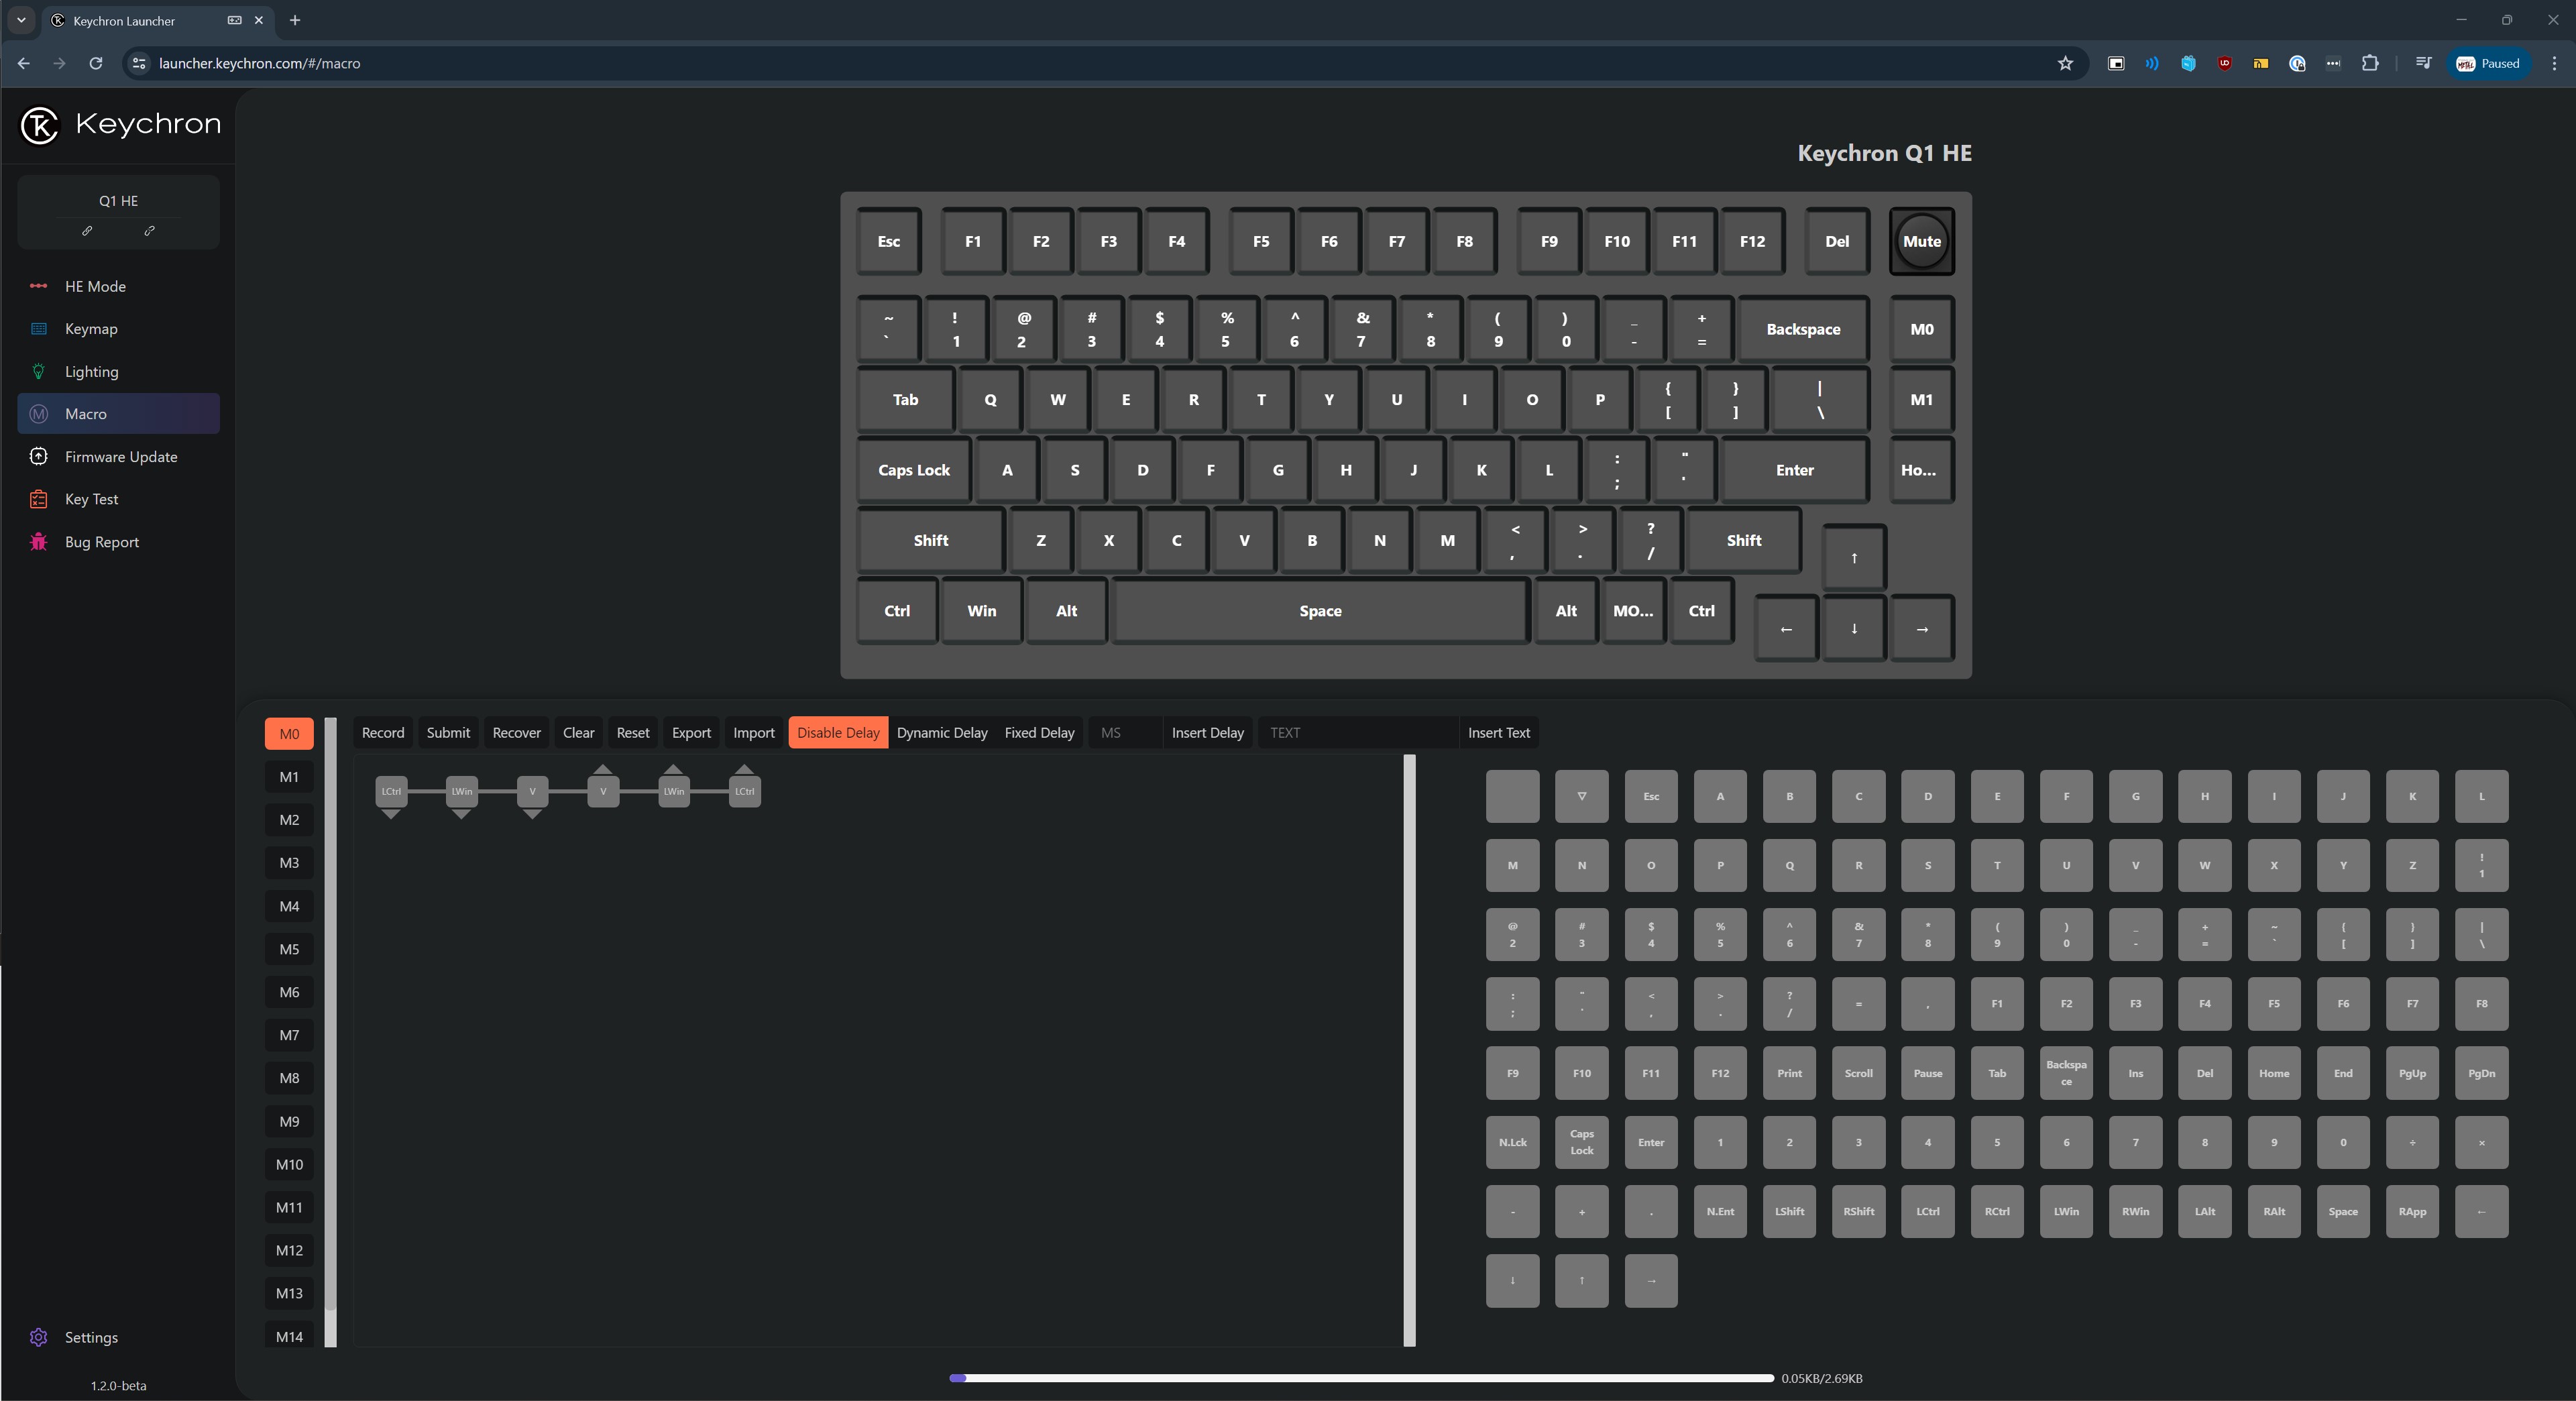
Task: Click the Import macro button
Action: tap(752, 732)
